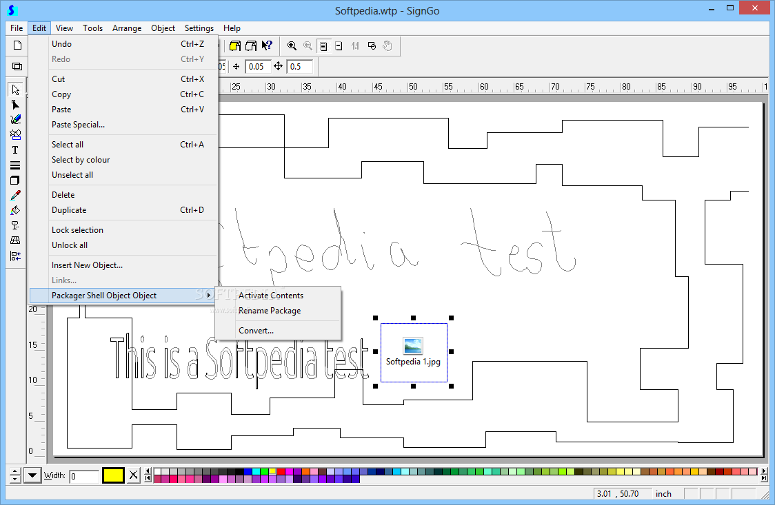Select the freehand pen drawing tool
Screen dimensions: 775x505
[x=15, y=119]
